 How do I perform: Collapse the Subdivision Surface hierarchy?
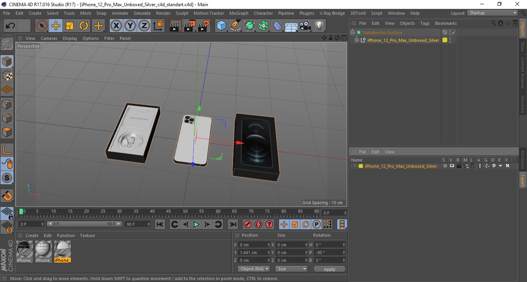point(353,33)
